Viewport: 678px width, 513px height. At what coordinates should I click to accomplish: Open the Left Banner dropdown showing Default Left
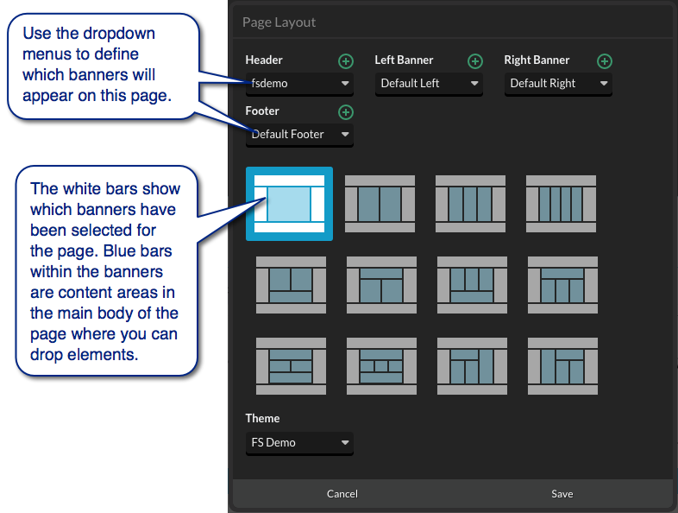(429, 84)
